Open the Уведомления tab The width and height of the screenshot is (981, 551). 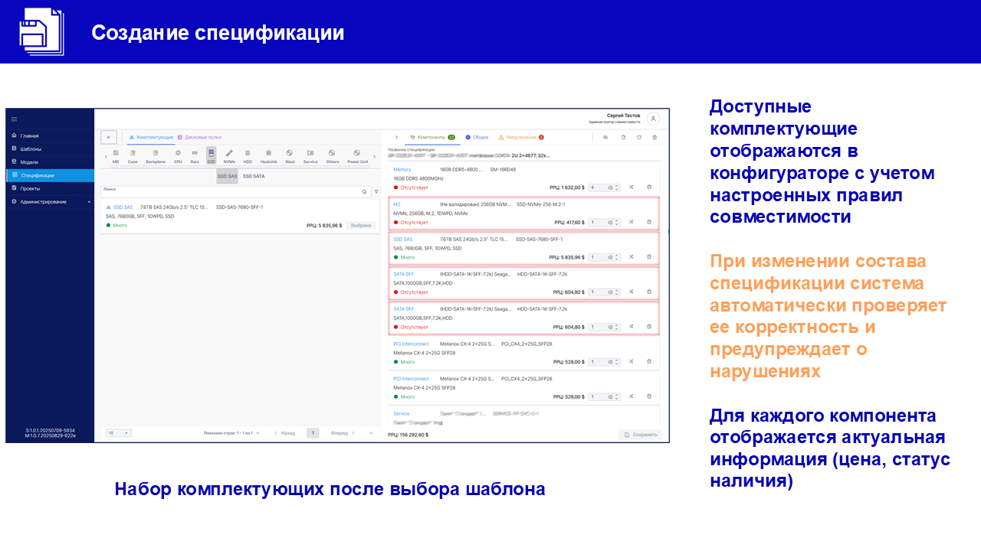(521, 137)
